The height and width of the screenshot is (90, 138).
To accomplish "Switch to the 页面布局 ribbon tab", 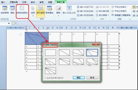I will [14, 2].
